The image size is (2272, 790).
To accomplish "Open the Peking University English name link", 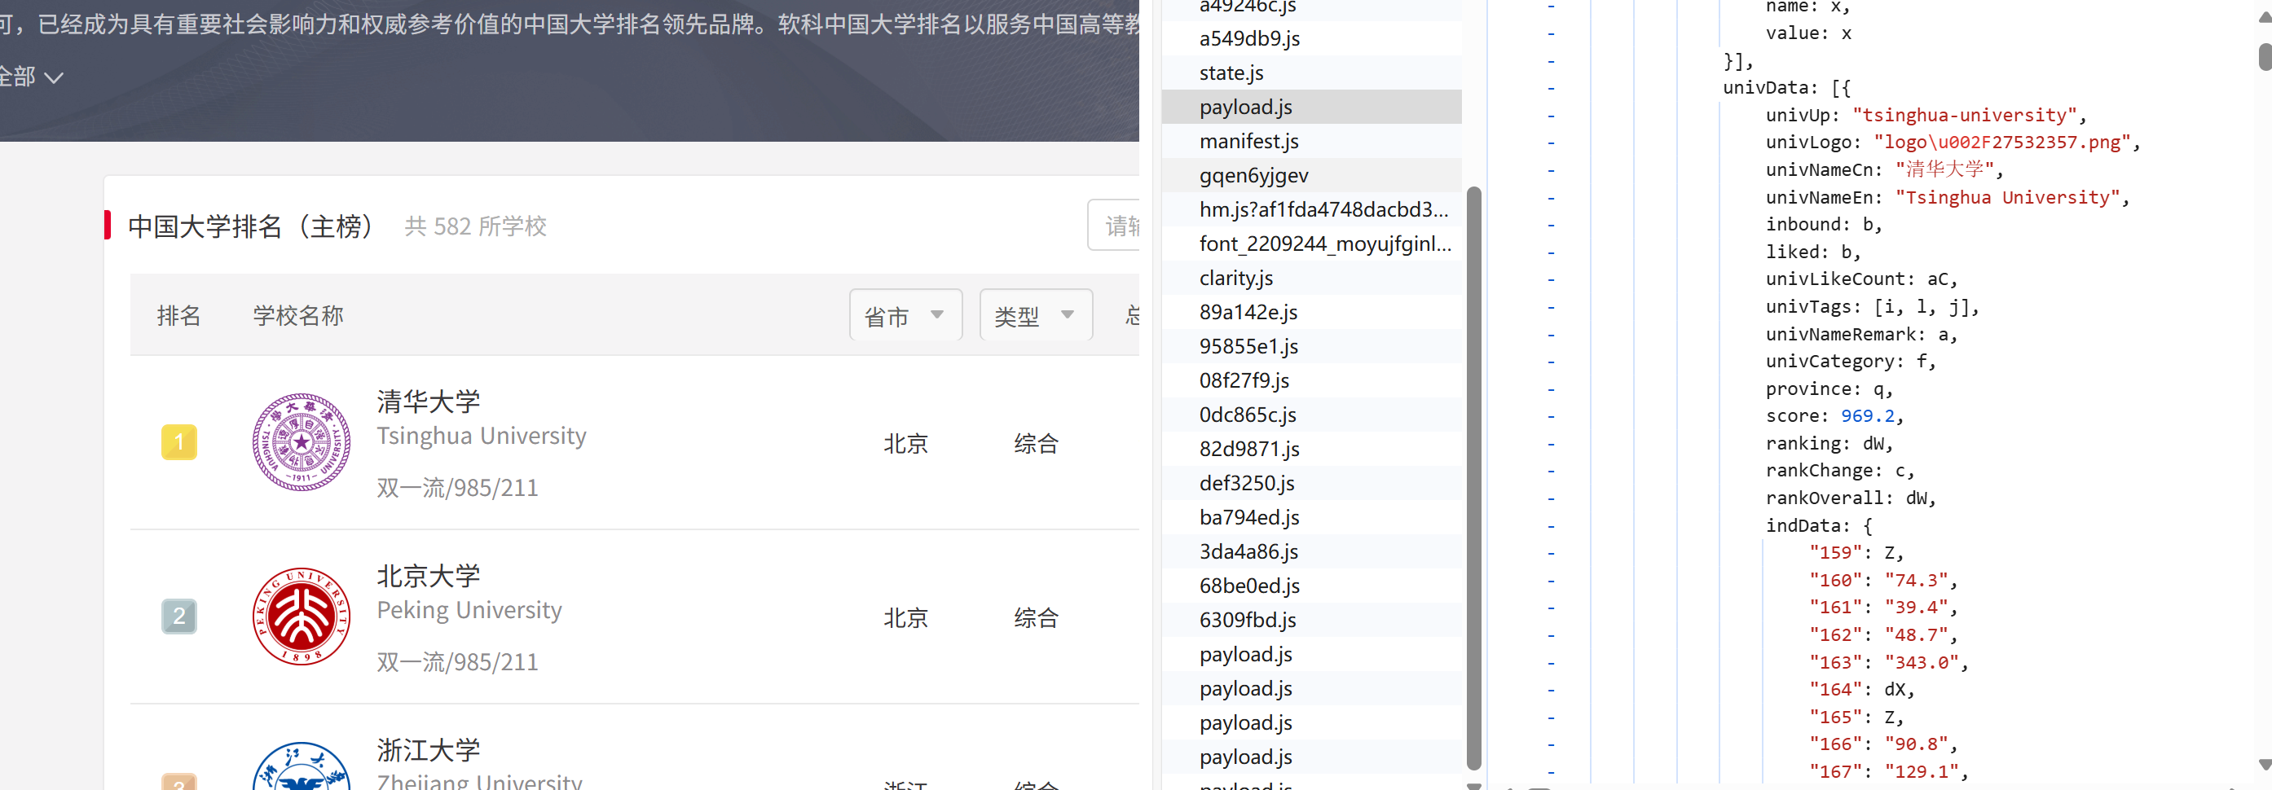I will (x=469, y=610).
